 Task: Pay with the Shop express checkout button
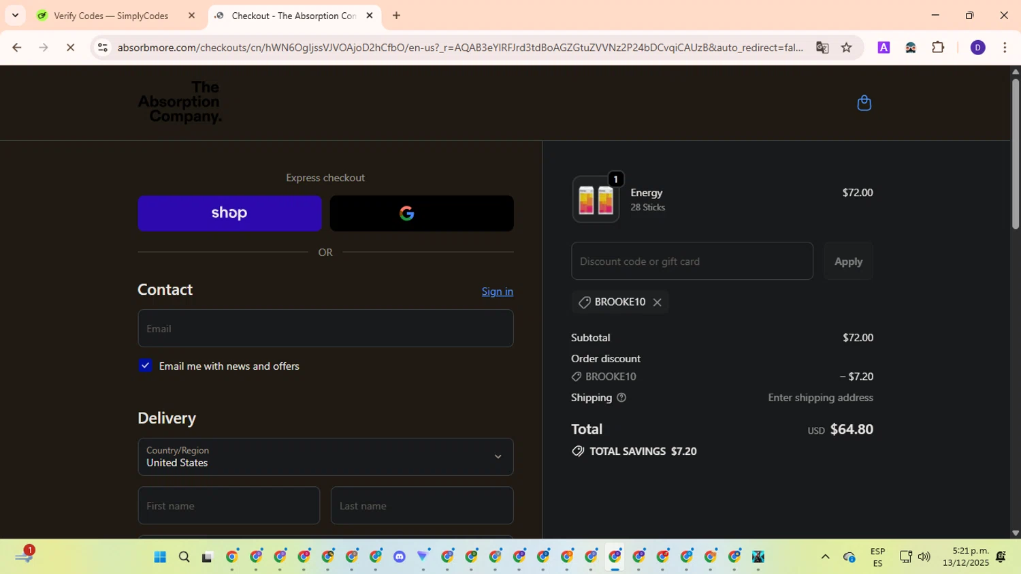(x=230, y=213)
